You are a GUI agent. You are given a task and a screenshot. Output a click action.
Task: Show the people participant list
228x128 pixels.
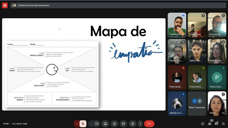210,124
